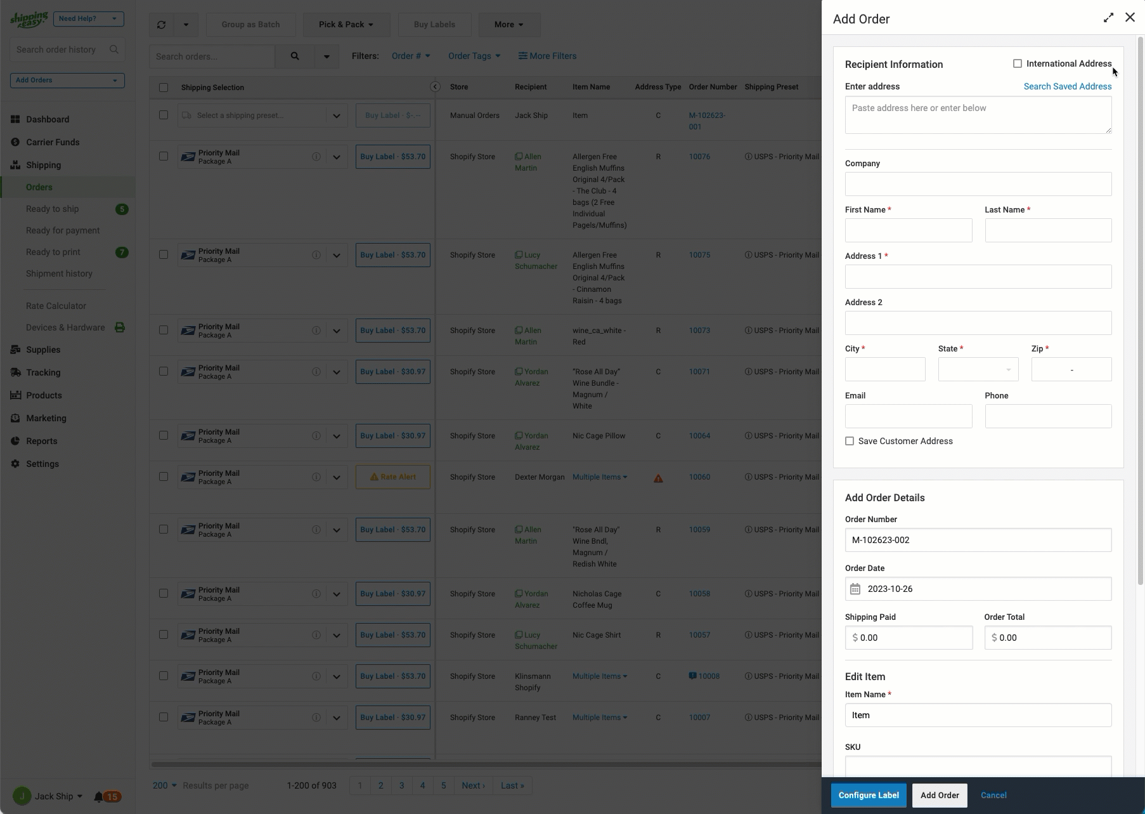Click the Carrier Funds icon in sidebar
The width and height of the screenshot is (1145, 814).
pyautogui.click(x=15, y=142)
